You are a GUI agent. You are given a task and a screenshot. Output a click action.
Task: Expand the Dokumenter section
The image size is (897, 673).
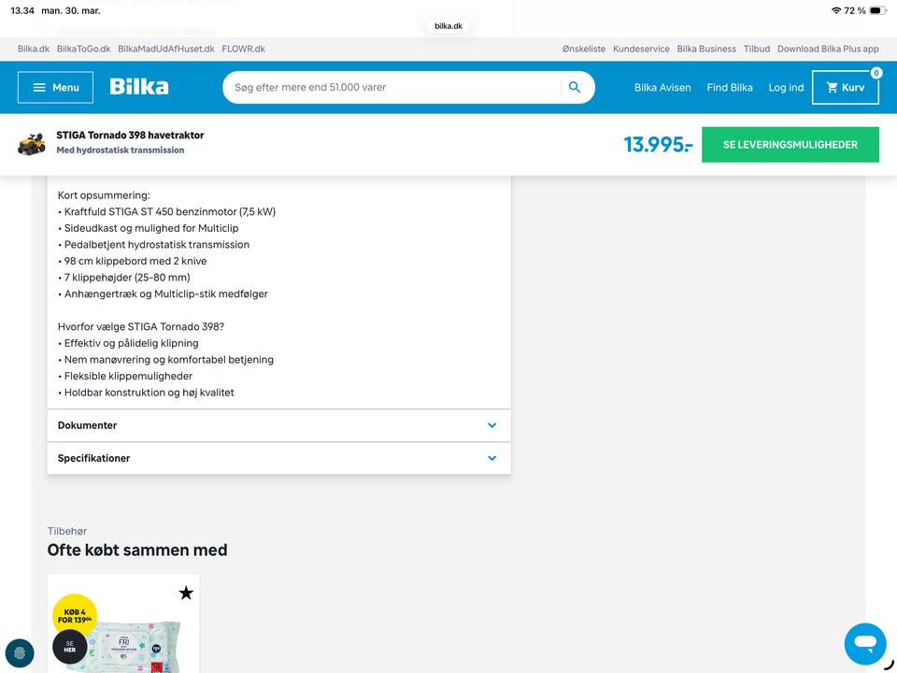[278, 425]
